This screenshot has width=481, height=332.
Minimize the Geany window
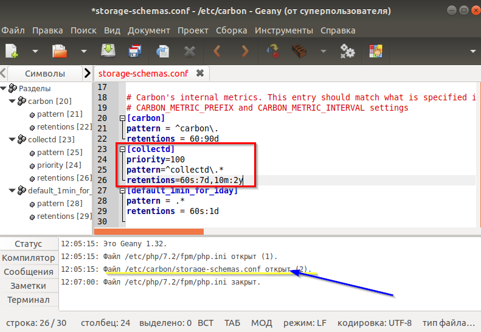[452, 10]
